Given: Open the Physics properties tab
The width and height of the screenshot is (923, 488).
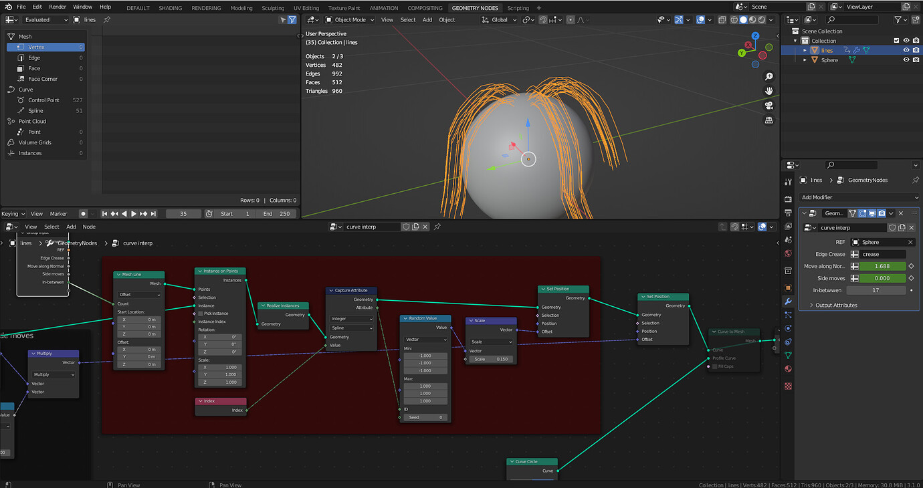Looking at the screenshot, I should coord(788,328).
